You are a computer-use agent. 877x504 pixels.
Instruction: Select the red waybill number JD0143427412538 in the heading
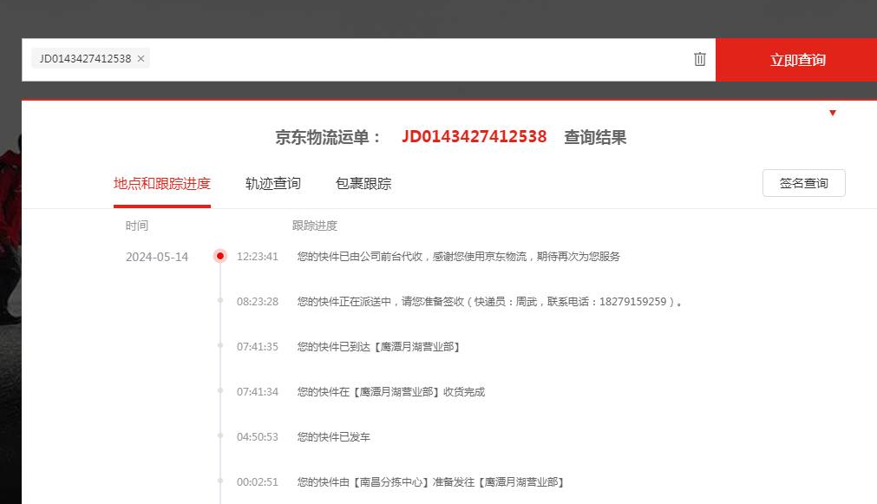point(474,136)
